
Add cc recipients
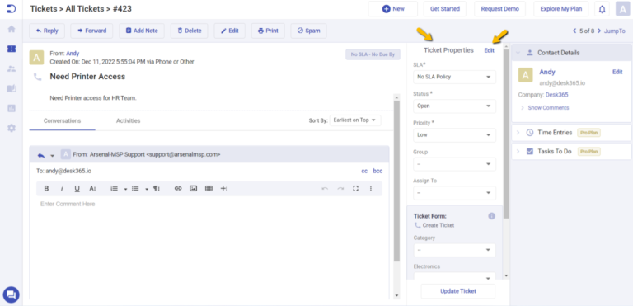(x=364, y=171)
